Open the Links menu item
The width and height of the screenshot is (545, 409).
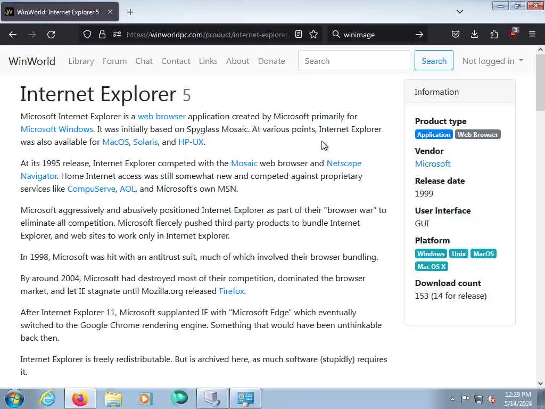point(208,61)
